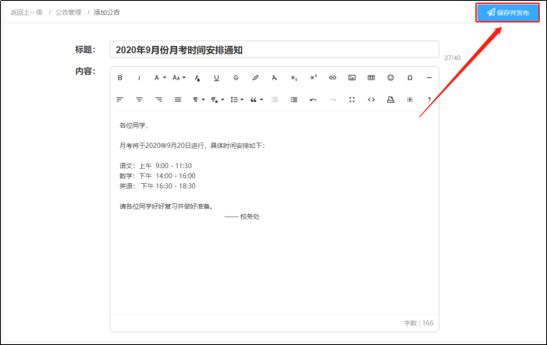547x345 pixels.
Task: Toggle italic text formatting
Action: click(x=140, y=78)
